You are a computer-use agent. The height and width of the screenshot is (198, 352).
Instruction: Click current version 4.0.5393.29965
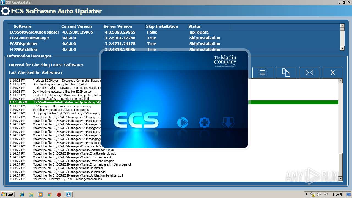point(78,32)
